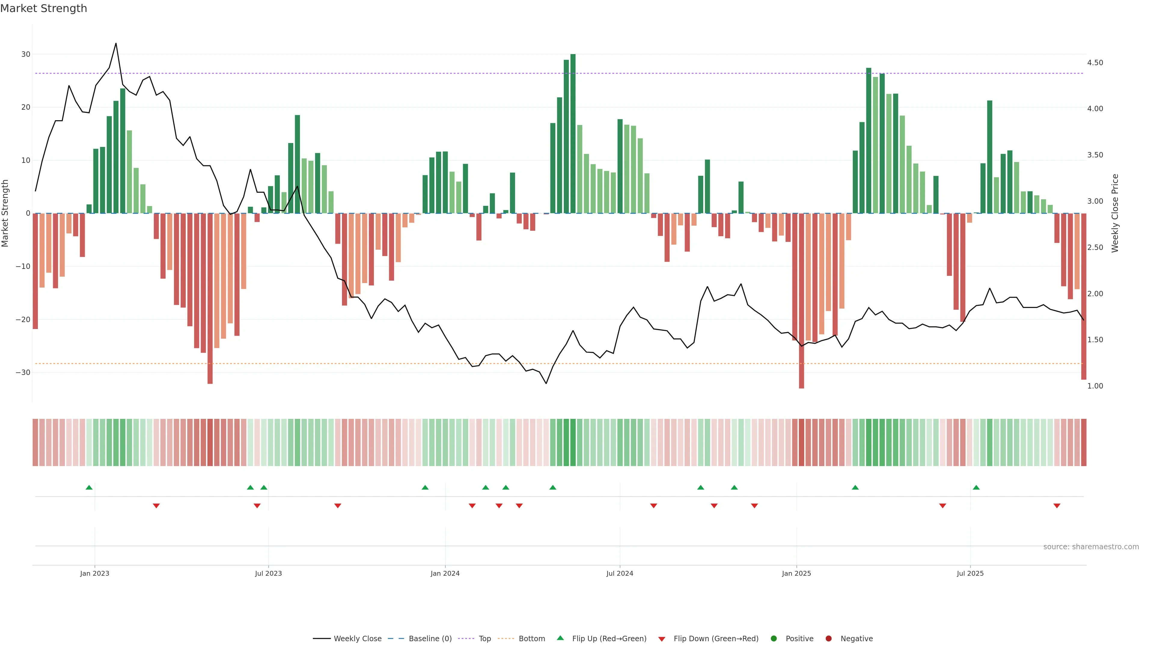Click the Jan 2024 x-axis label
1154x649 pixels.
coord(445,573)
